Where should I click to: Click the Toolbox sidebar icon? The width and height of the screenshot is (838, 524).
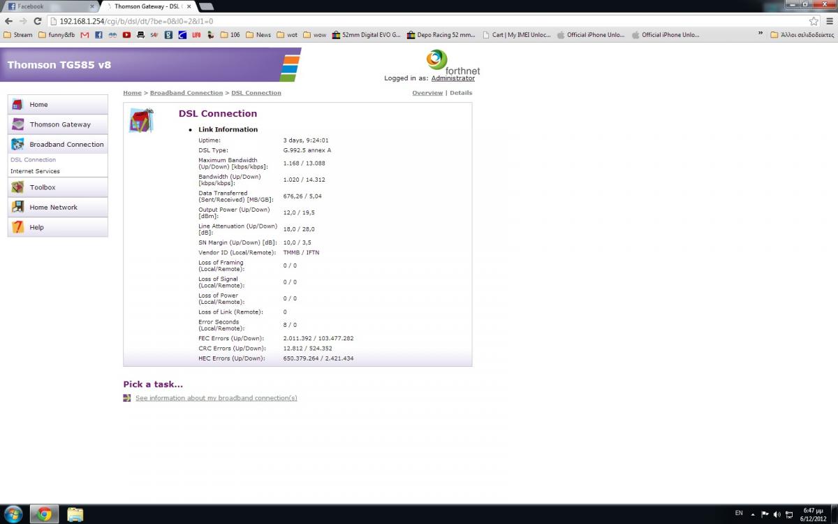(17, 187)
